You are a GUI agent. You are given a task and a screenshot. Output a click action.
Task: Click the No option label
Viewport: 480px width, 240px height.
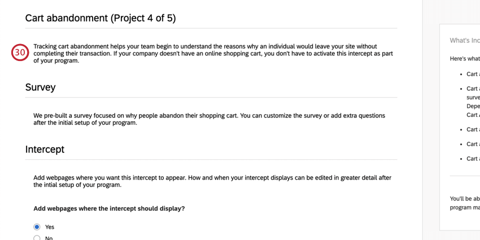coord(49,238)
